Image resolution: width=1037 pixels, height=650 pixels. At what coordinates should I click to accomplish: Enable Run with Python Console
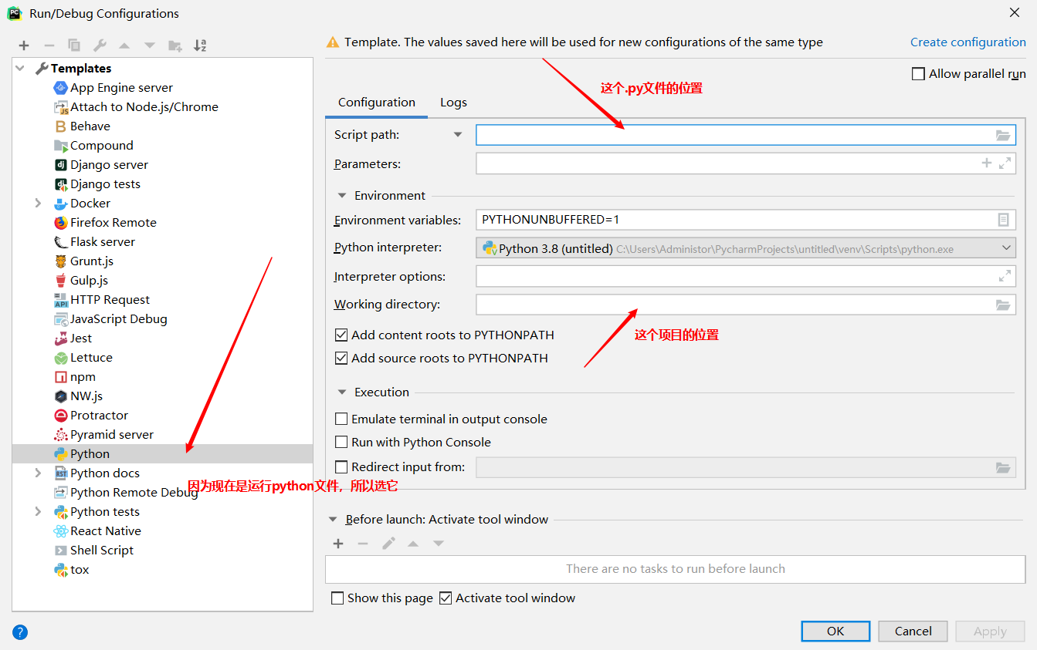341,443
